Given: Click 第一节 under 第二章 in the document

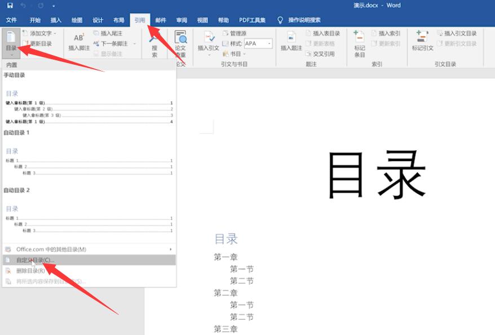Looking at the screenshot, I should (241, 305).
